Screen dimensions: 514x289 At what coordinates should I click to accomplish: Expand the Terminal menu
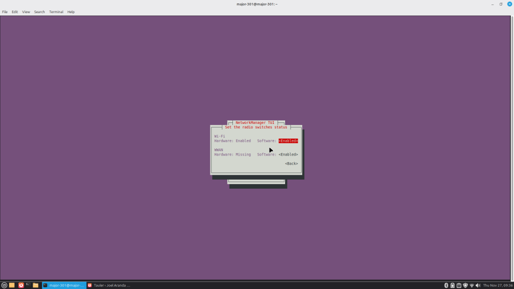(56, 12)
